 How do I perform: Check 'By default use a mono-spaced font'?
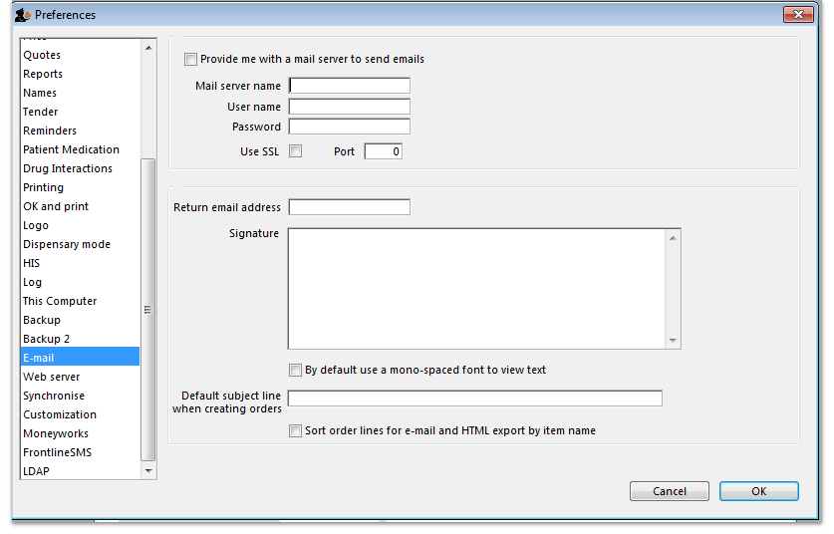point(295,371)
